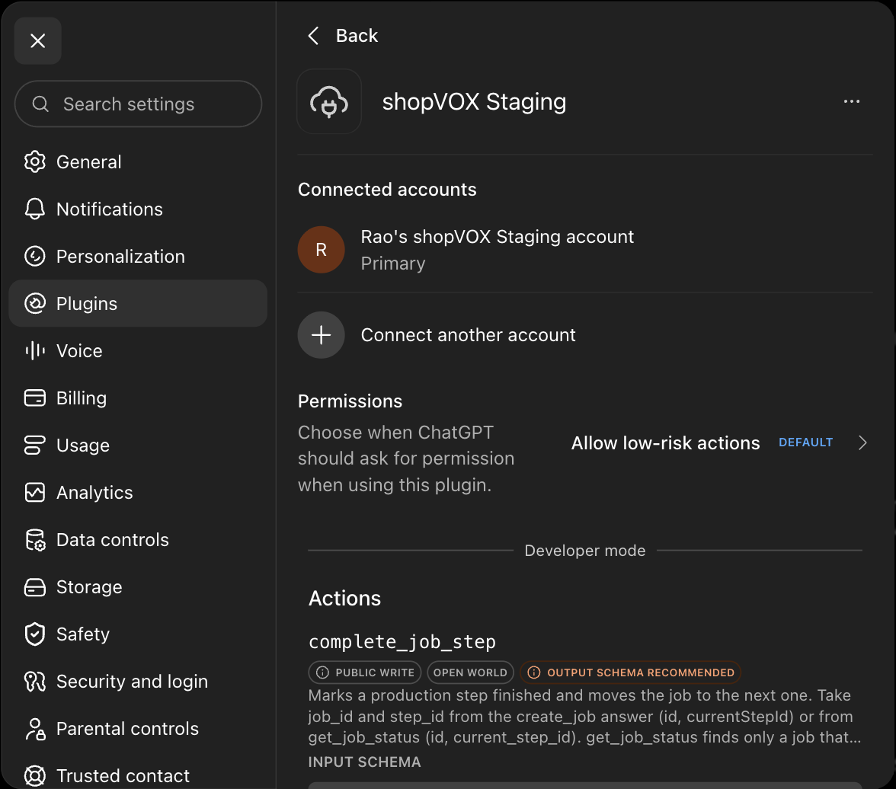Click the info icon in PUBLIC WRITE badge
Viewport: 896px width, 789px height.
pos(322,672)
